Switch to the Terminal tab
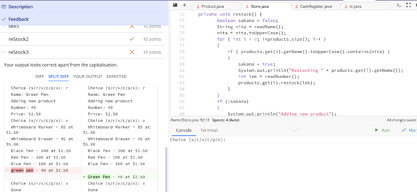 point(209,130)
